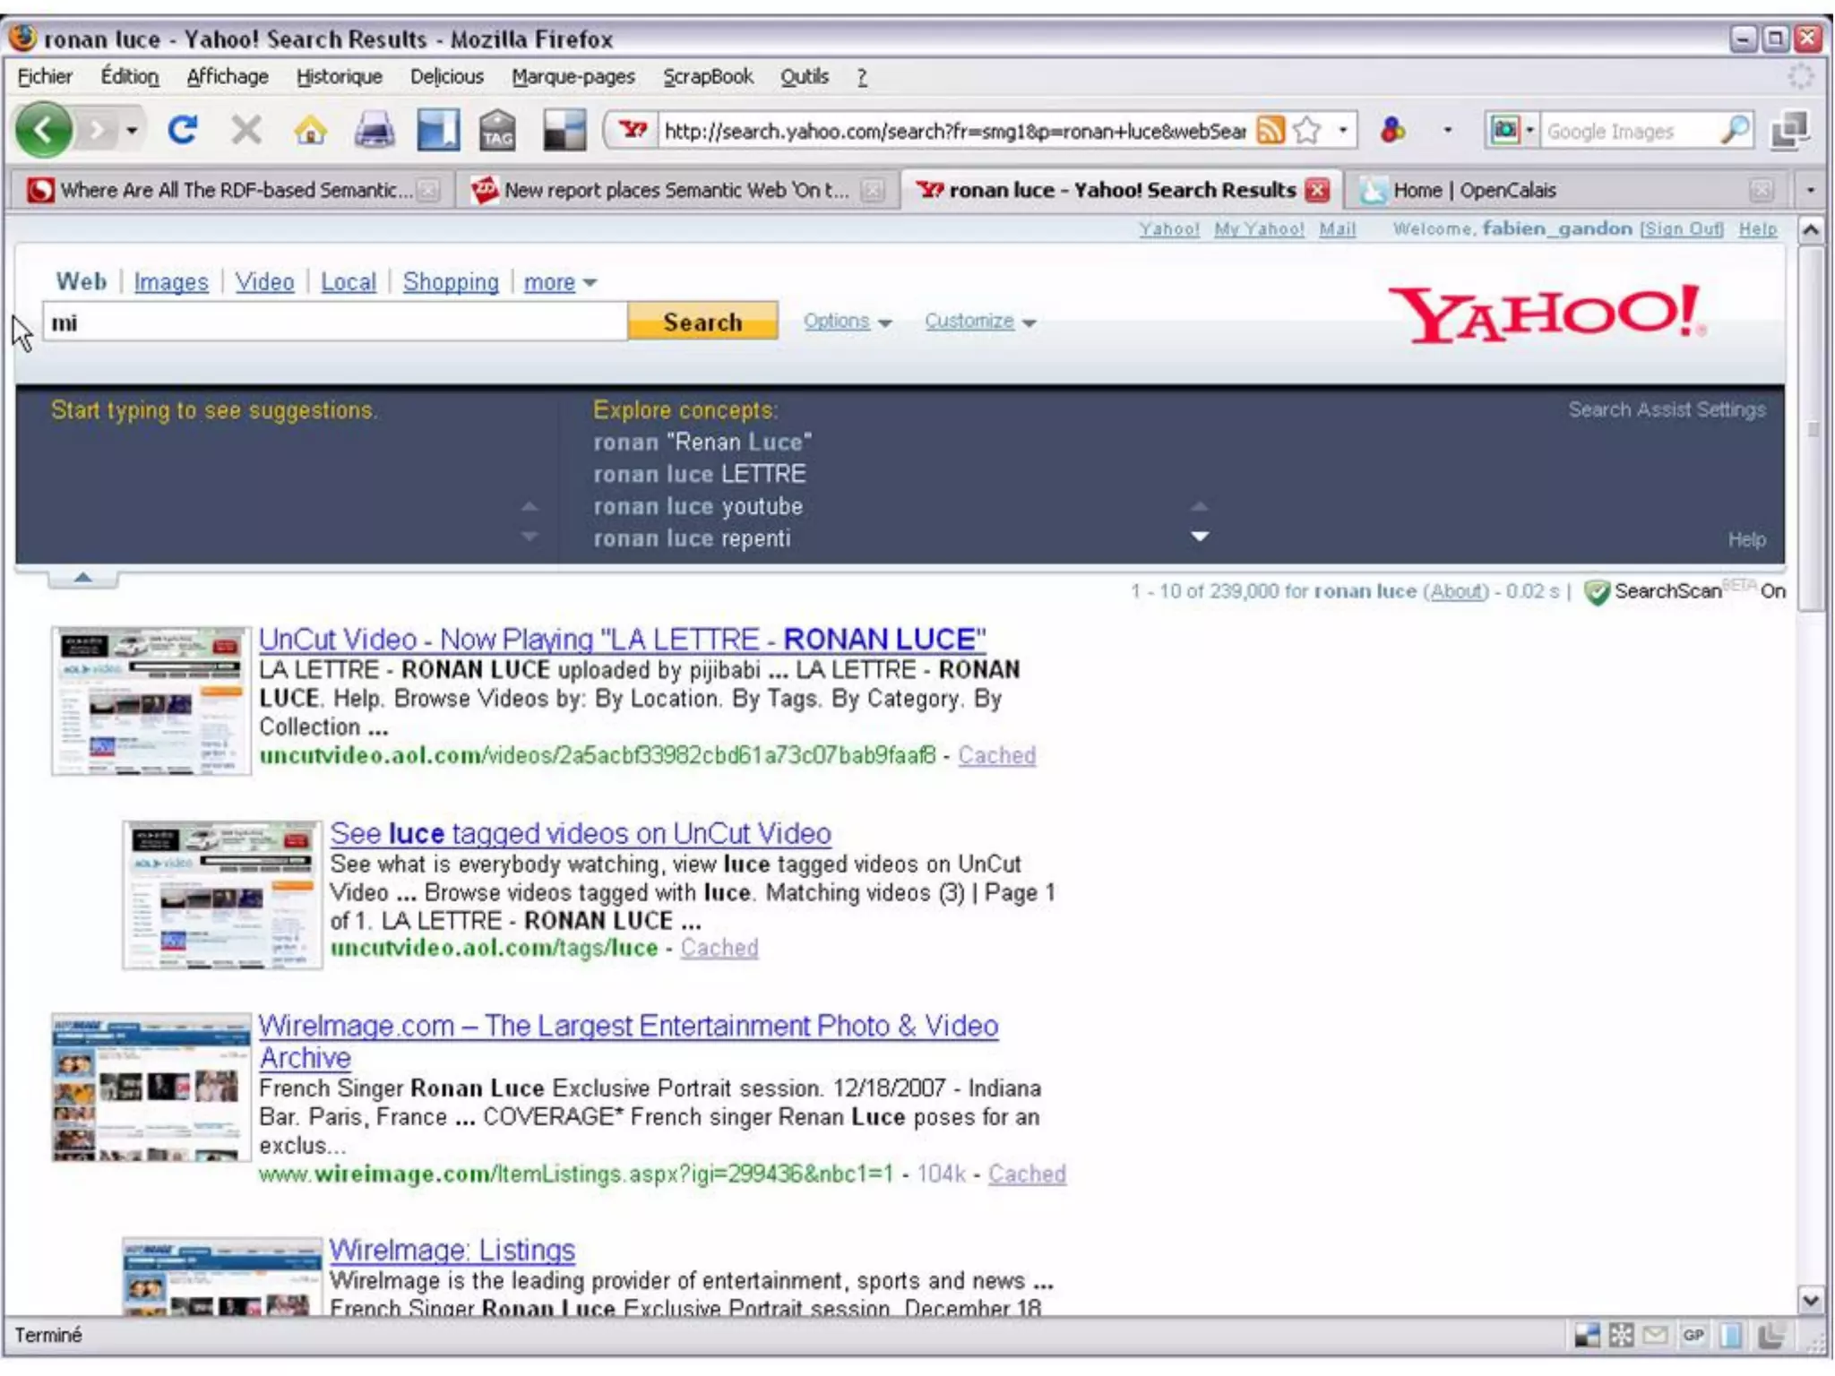Viewport: 1835px width, 1376px height.
Task: Click the green Back arrow button
Action: pos(43,131)
